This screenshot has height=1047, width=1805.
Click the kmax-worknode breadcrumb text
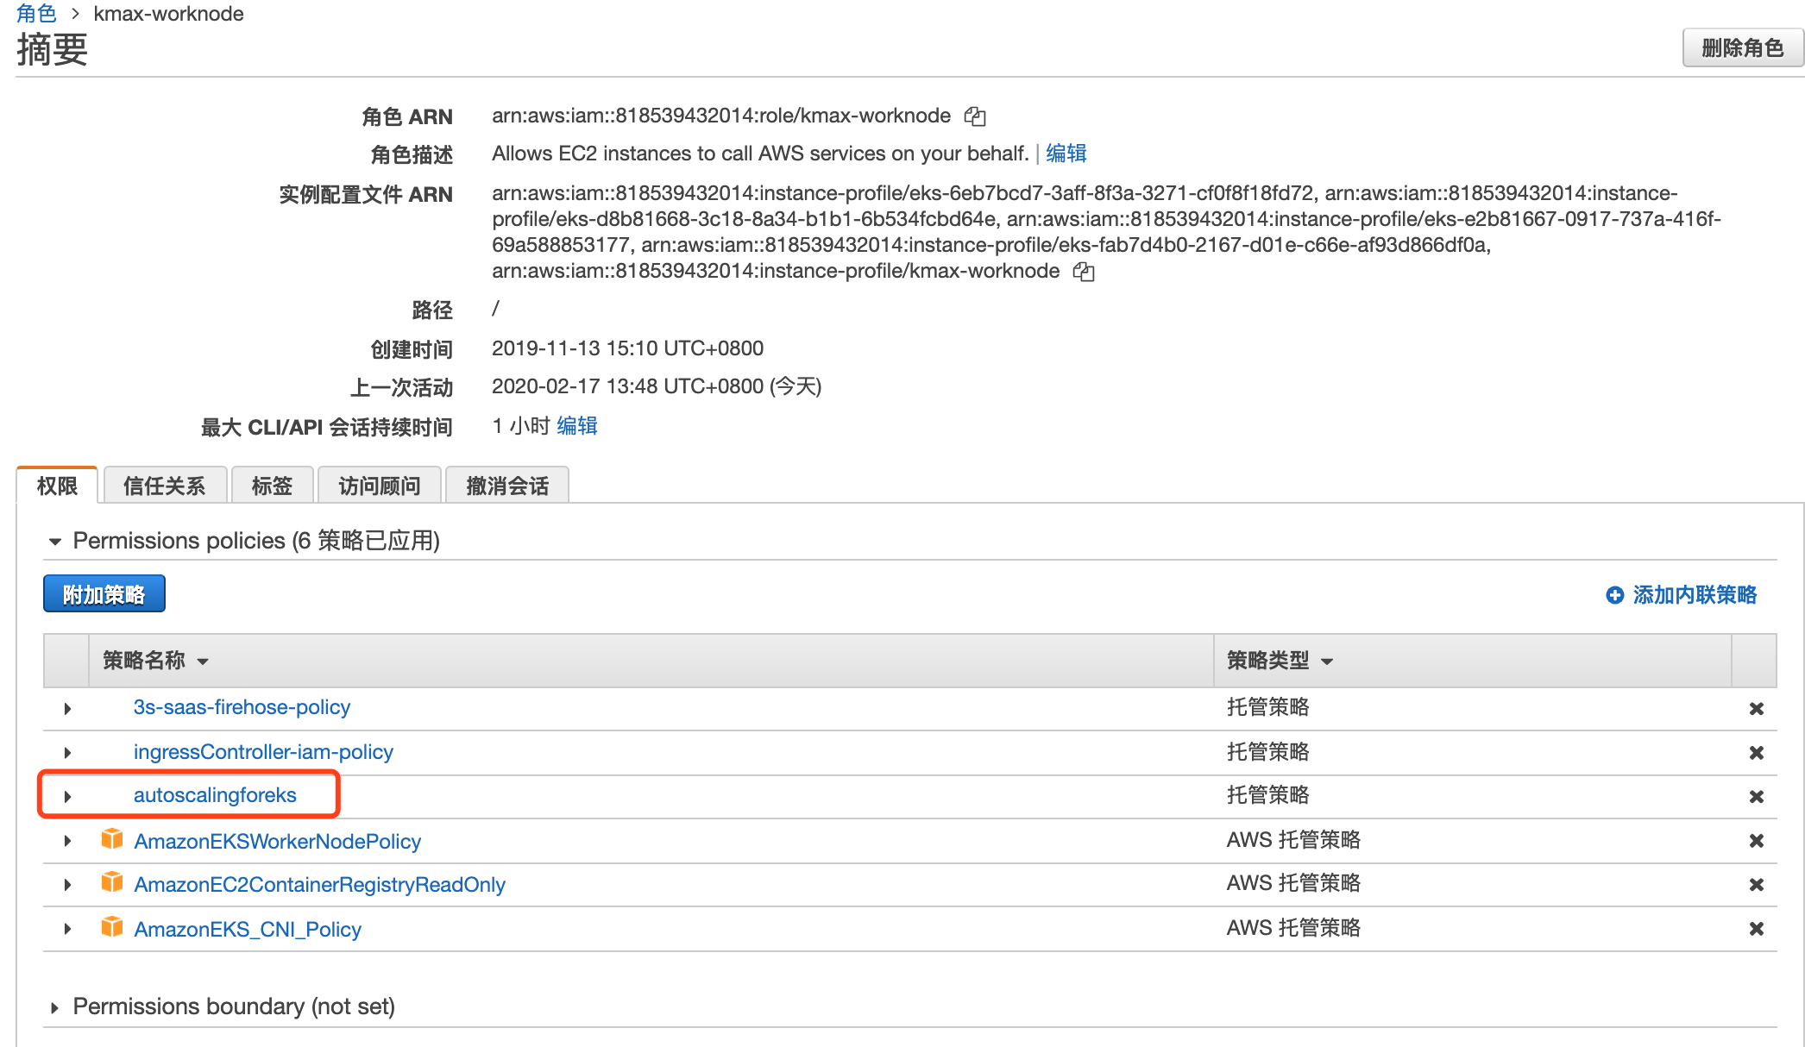click(x=168, y=14)
